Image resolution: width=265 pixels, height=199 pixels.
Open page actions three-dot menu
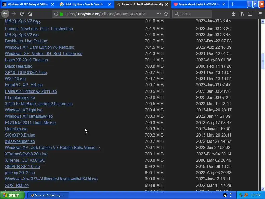pos(159,14)
